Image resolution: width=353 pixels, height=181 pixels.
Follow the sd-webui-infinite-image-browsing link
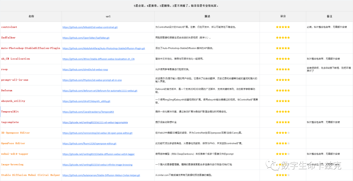click(97, 165)
